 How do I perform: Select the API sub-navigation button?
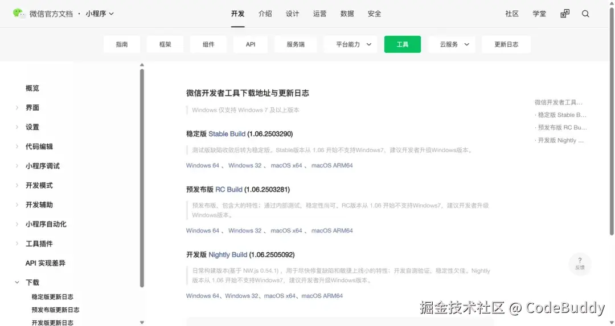(x=251, y=44)
